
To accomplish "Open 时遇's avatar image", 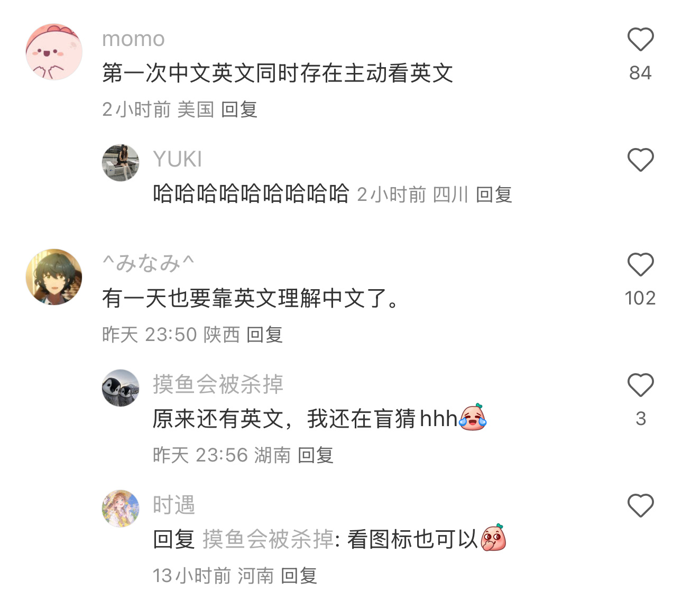I will point(121,509).
